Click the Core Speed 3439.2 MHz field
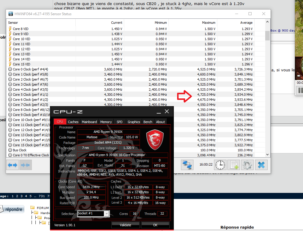The height and width of the screenshot is (231, 303). tap(91, 187)
